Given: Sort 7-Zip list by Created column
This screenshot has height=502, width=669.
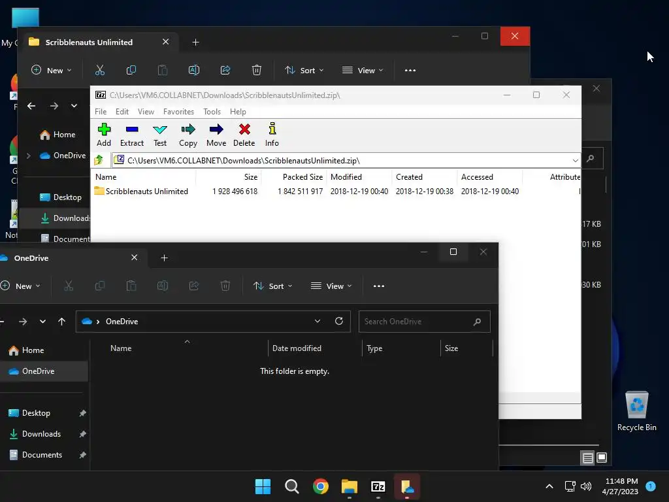Looking at the screenshot, I should pos(409,176).
